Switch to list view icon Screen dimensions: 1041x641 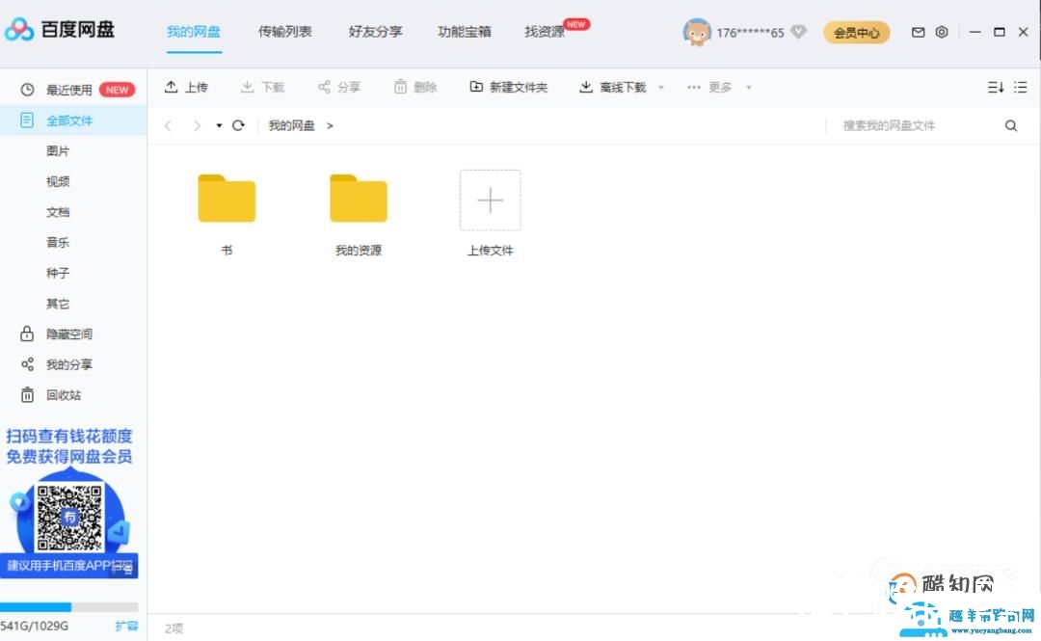coord(1021,87)
